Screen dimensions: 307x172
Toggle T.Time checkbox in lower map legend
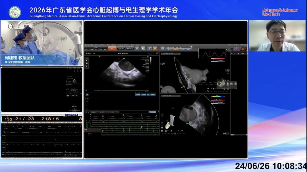tap(215, 99)
